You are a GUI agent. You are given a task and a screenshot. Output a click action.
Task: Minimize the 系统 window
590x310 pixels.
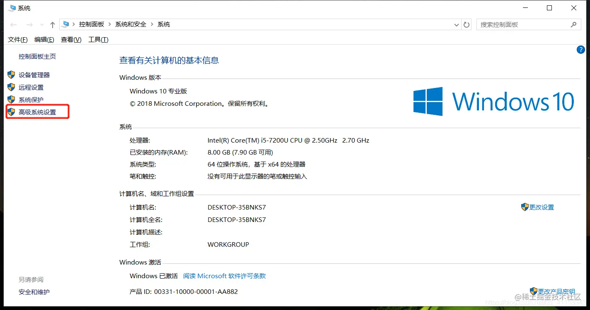pyautogui.click(x=525, y=8)
